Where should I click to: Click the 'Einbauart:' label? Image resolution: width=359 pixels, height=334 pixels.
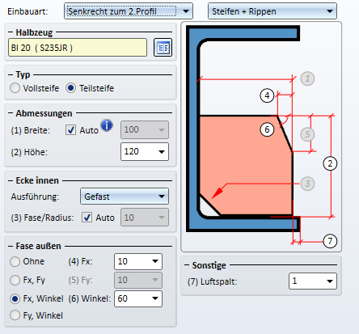[27, 11]
